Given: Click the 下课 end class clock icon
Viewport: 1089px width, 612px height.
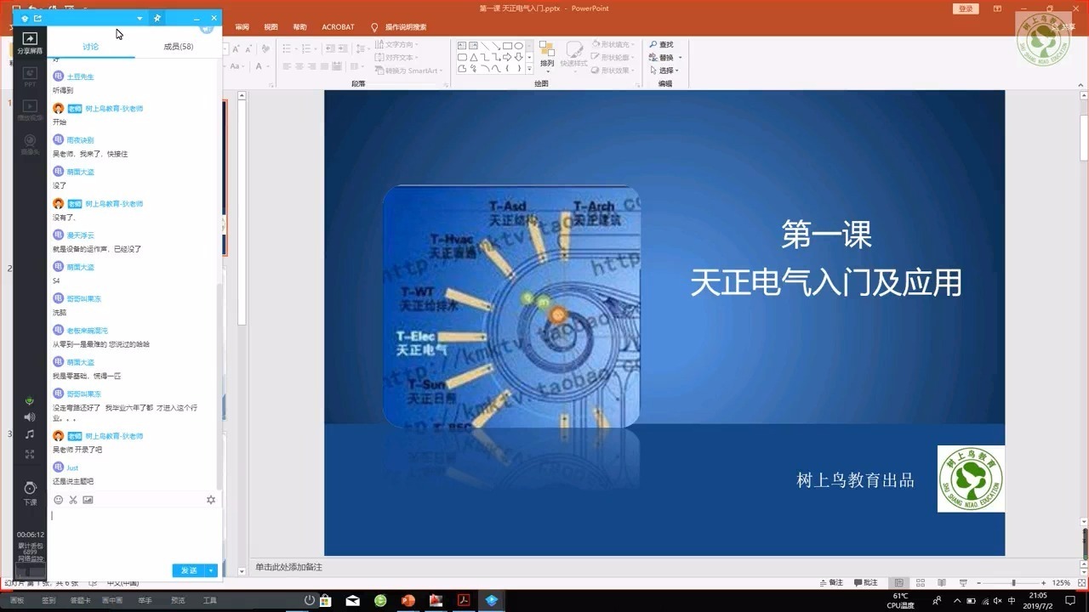Looking at the screenshot, I should [x=30, y=492].
